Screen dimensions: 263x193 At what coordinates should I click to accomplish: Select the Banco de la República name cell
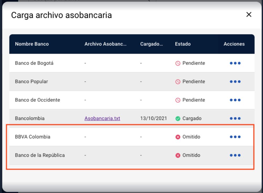(x=40, y=155)
